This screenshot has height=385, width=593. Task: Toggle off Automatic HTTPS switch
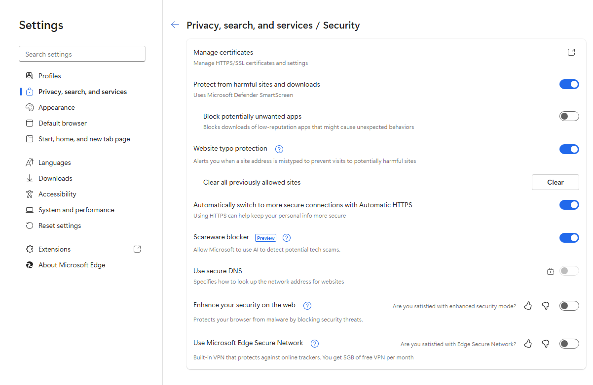(569, 205)
